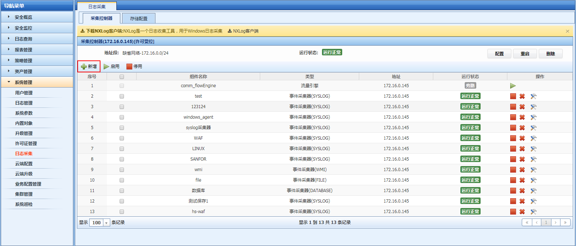Viewport: 576px width, 246px height.
Task: Tick the checkbox for windows_agent row
Action: point(122,117)
